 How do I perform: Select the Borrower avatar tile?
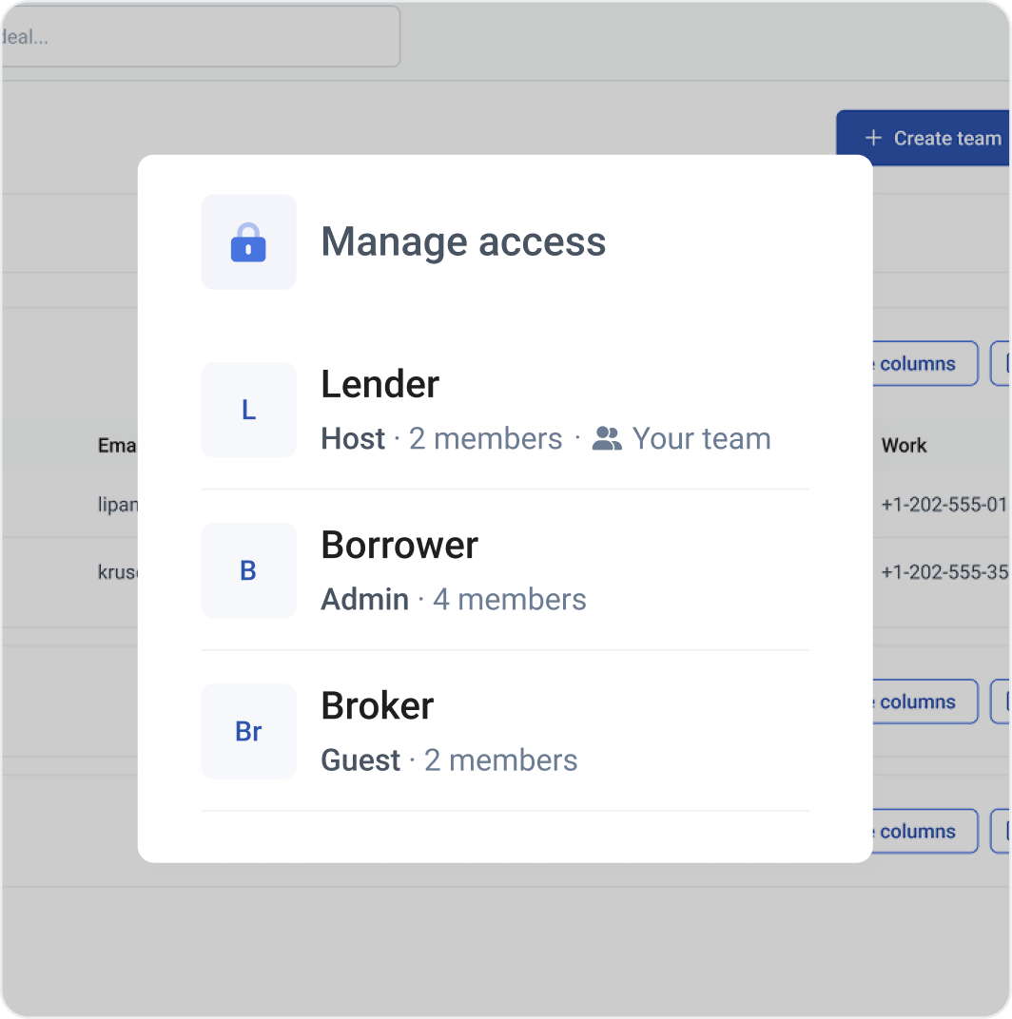[x=248, y=570]
